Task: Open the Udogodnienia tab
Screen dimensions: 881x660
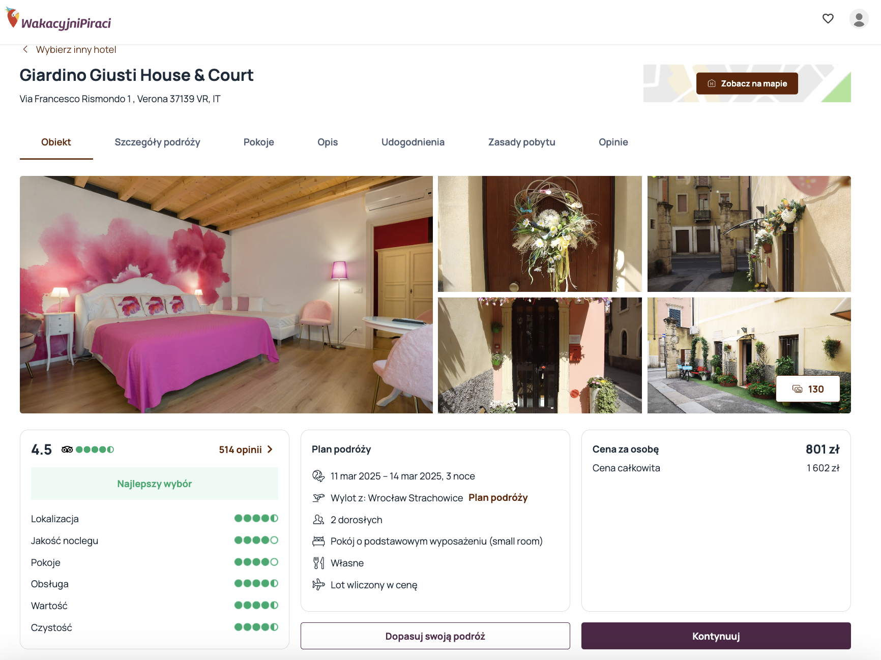Action: pos(413,142)
